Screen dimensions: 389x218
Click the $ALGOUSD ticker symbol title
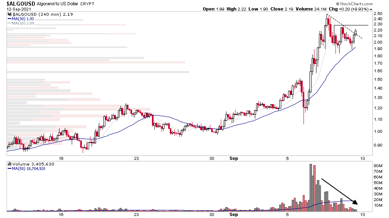point(21,4)
